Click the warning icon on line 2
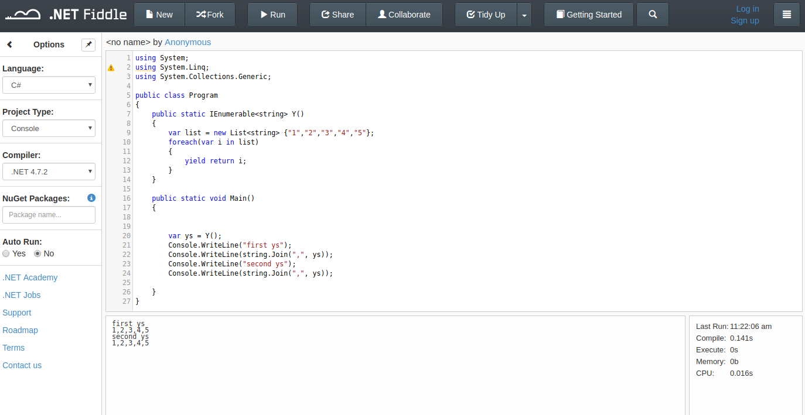The image size is (805, 415). tap(111, 68)
